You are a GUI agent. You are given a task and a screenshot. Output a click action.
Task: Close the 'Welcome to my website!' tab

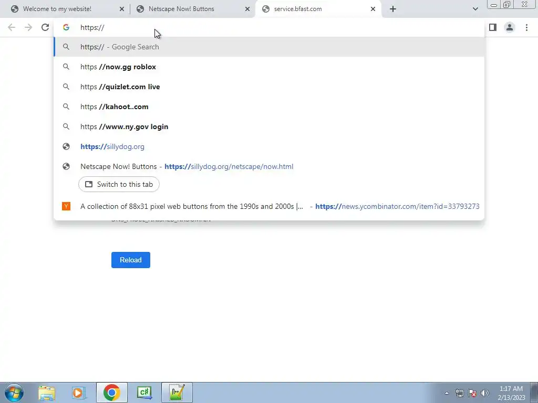[122, 9]
